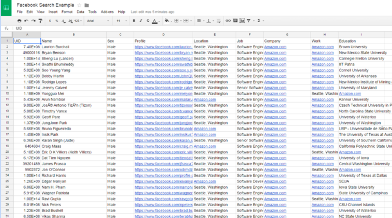Select the cell Carnegie Mellon University

[361, 59]
